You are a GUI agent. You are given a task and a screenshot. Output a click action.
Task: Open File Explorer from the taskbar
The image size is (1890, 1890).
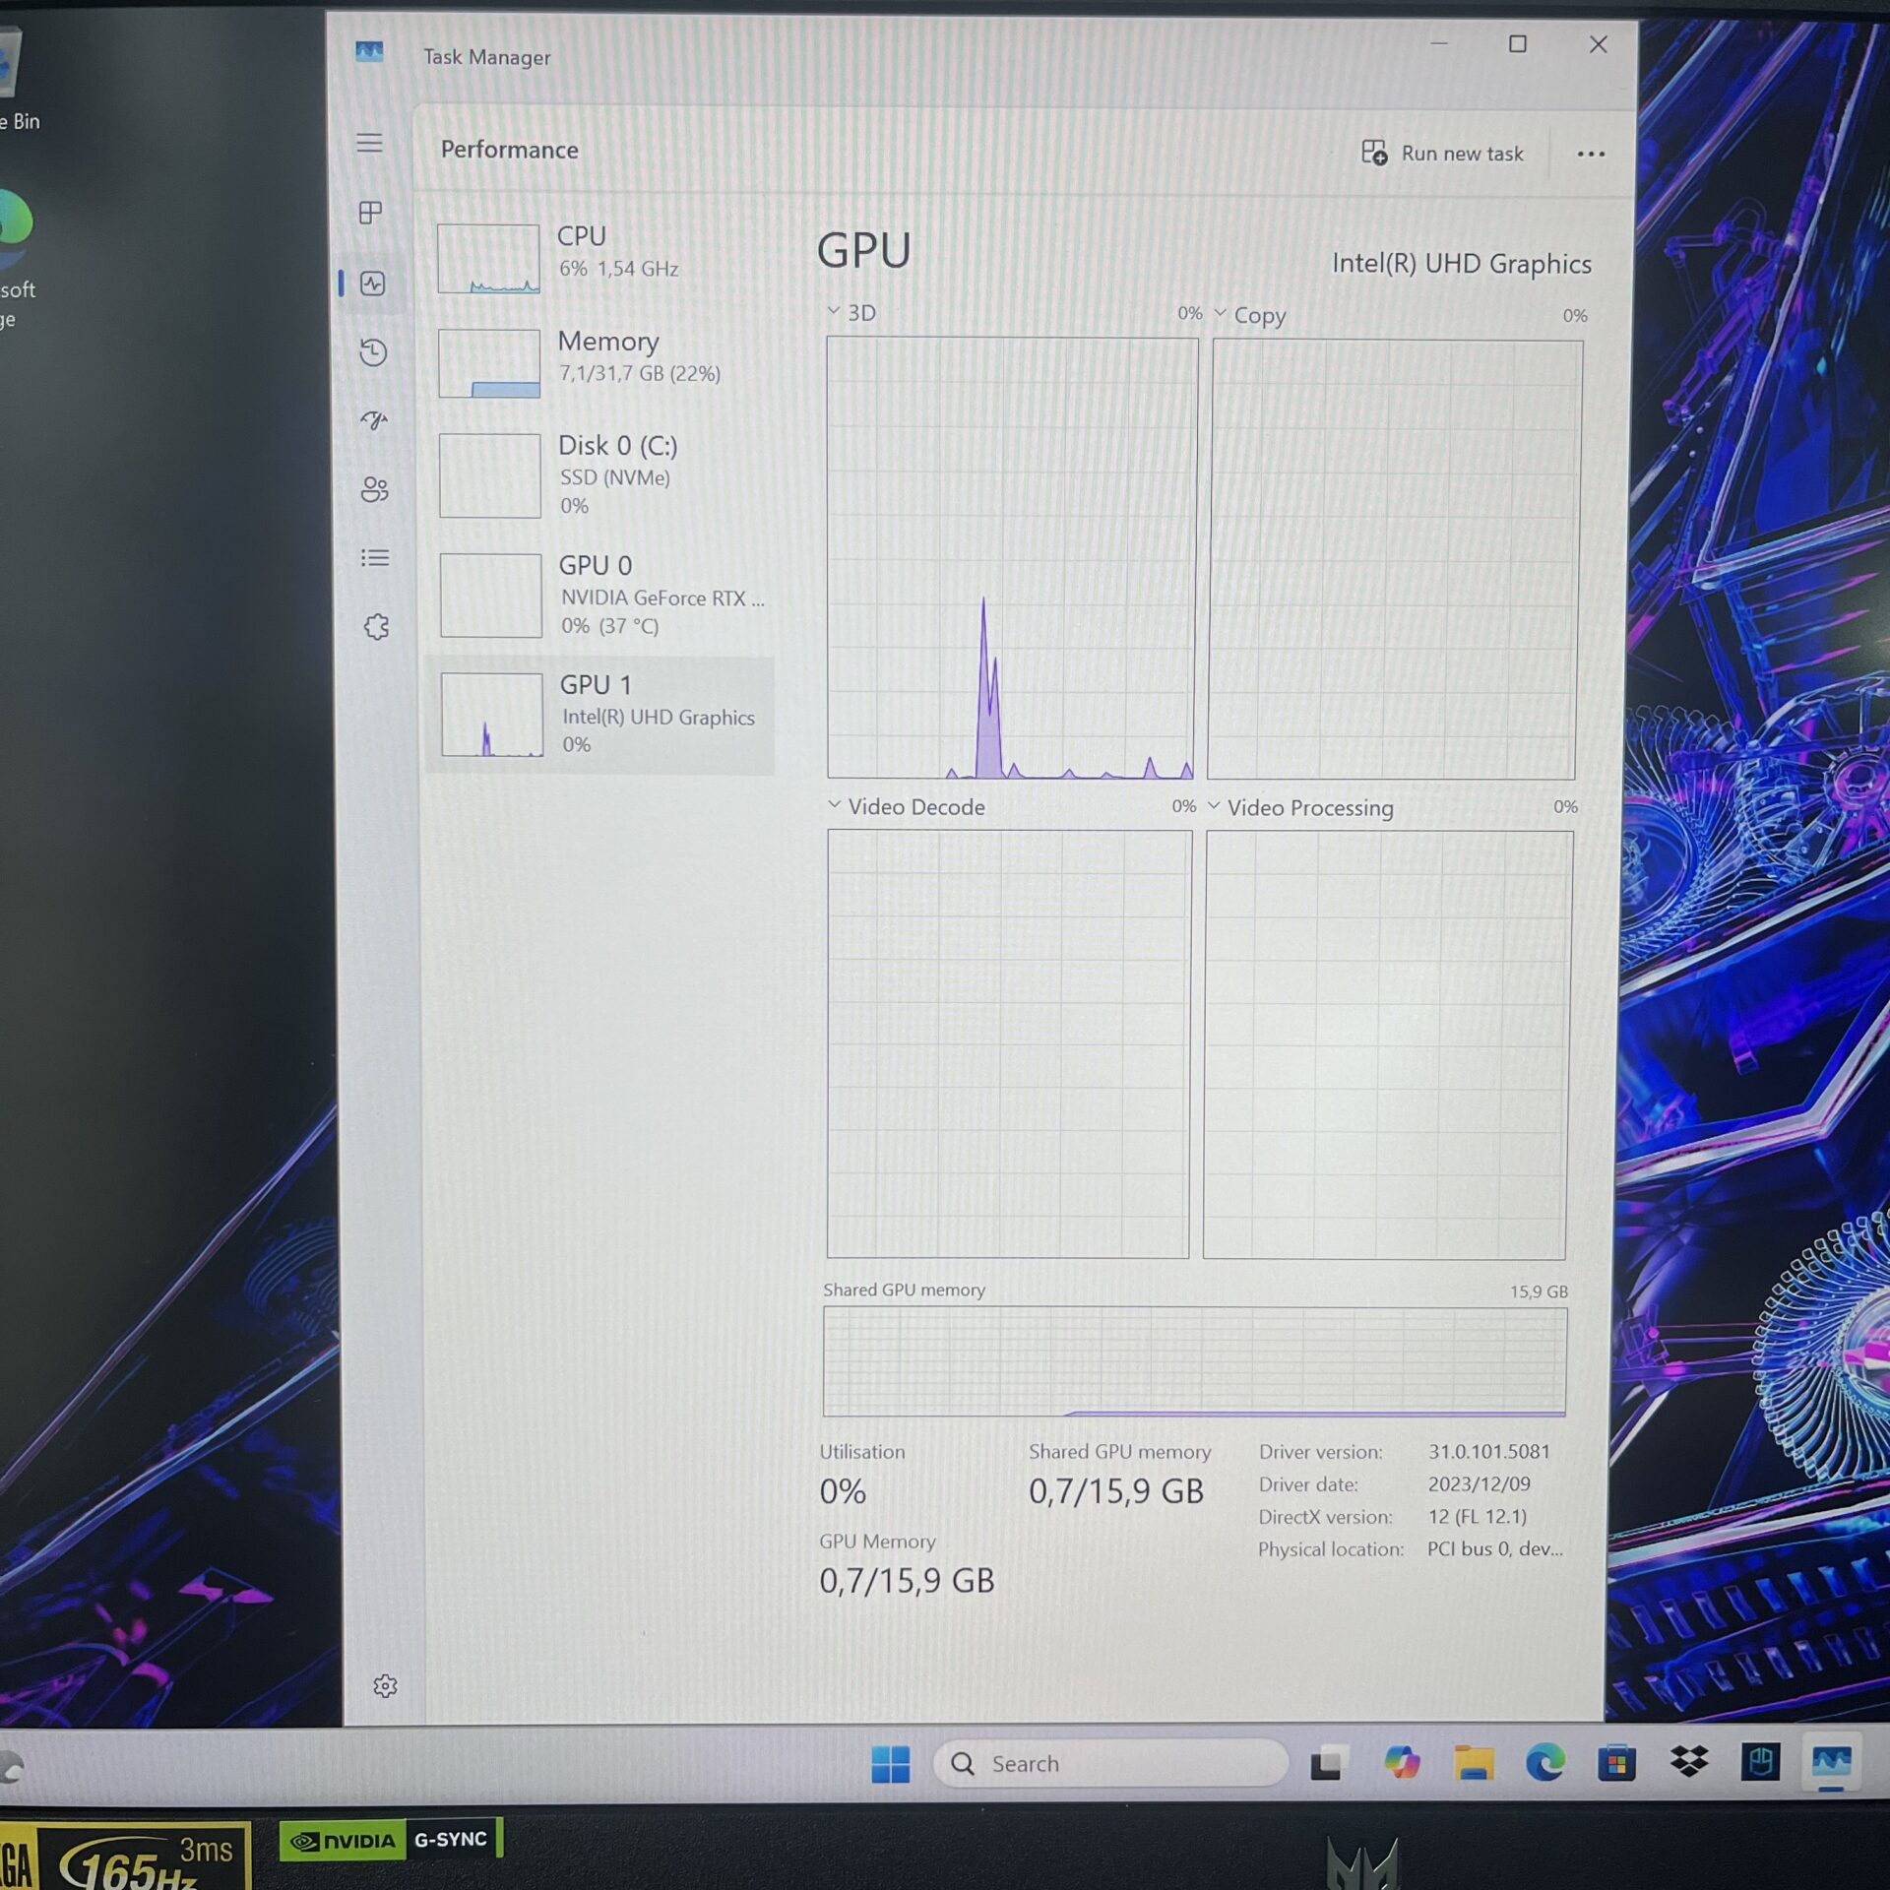[1474, 1762]
